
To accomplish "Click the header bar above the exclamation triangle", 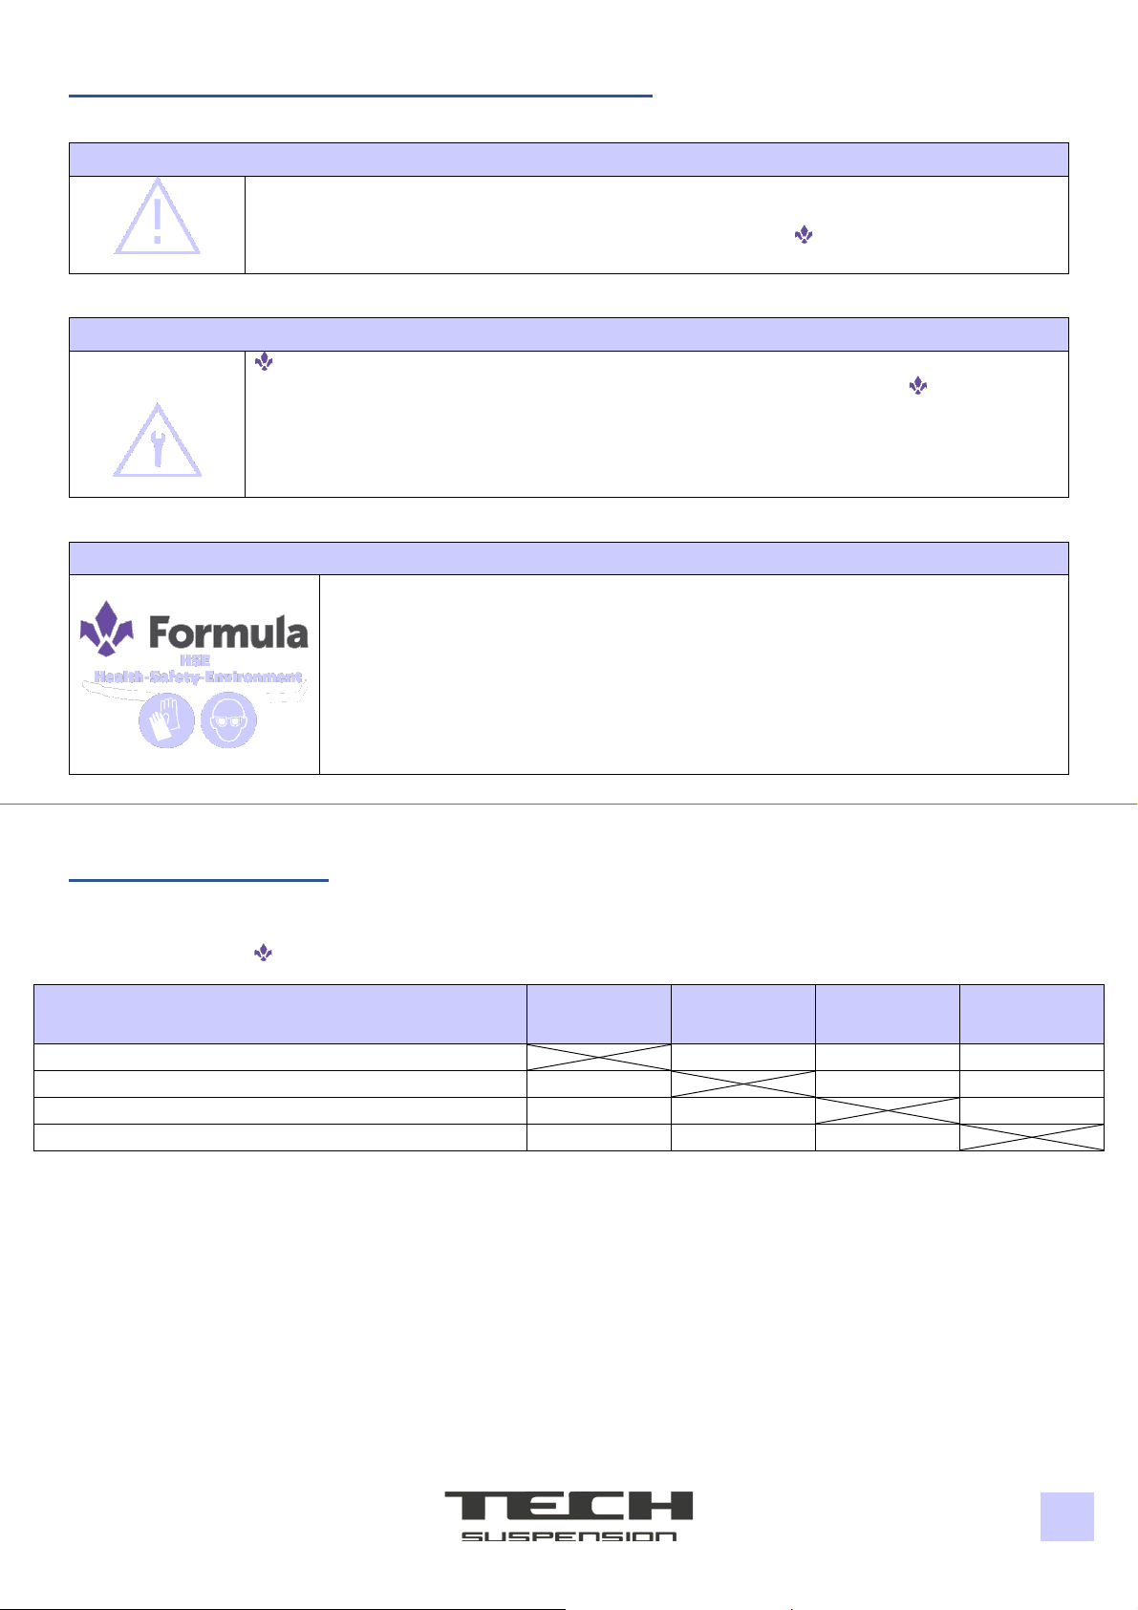I will pyautogui.click(x=569, y=160).
